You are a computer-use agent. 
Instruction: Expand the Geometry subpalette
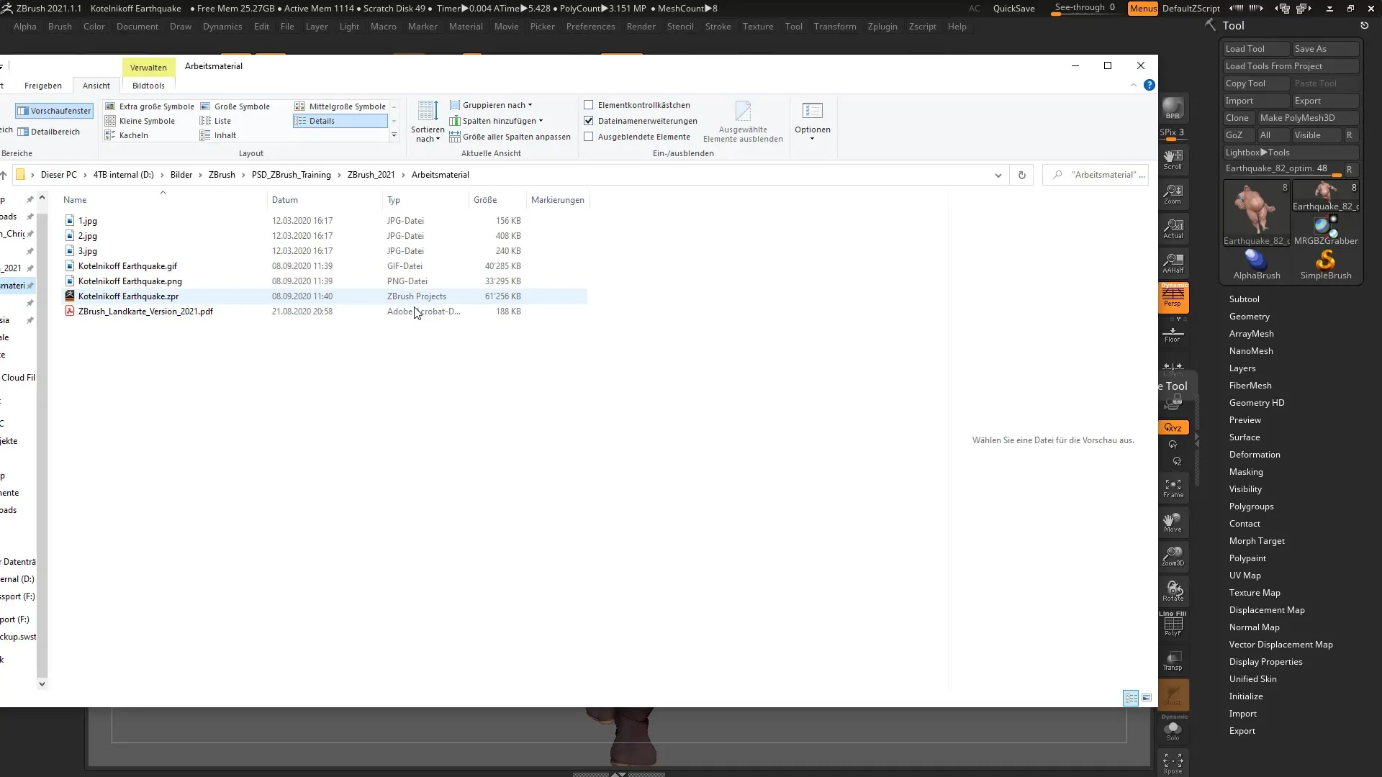[1249, 317]
